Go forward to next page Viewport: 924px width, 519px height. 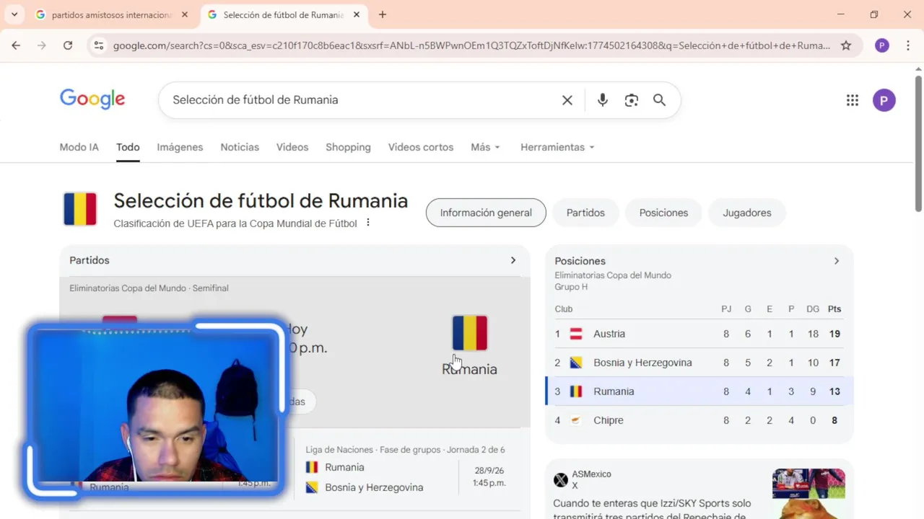[42, 45]
